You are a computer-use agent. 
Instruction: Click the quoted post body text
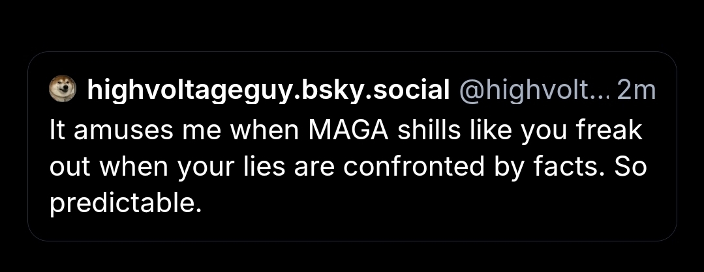tap(347, 167)
